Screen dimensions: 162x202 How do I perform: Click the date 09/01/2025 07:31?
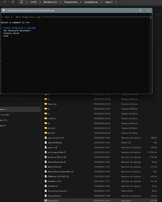coord(102,181)
